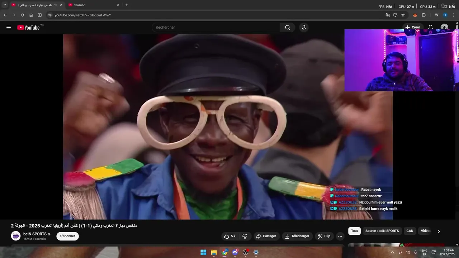Open the browser three-dot menu

(454, 15)
